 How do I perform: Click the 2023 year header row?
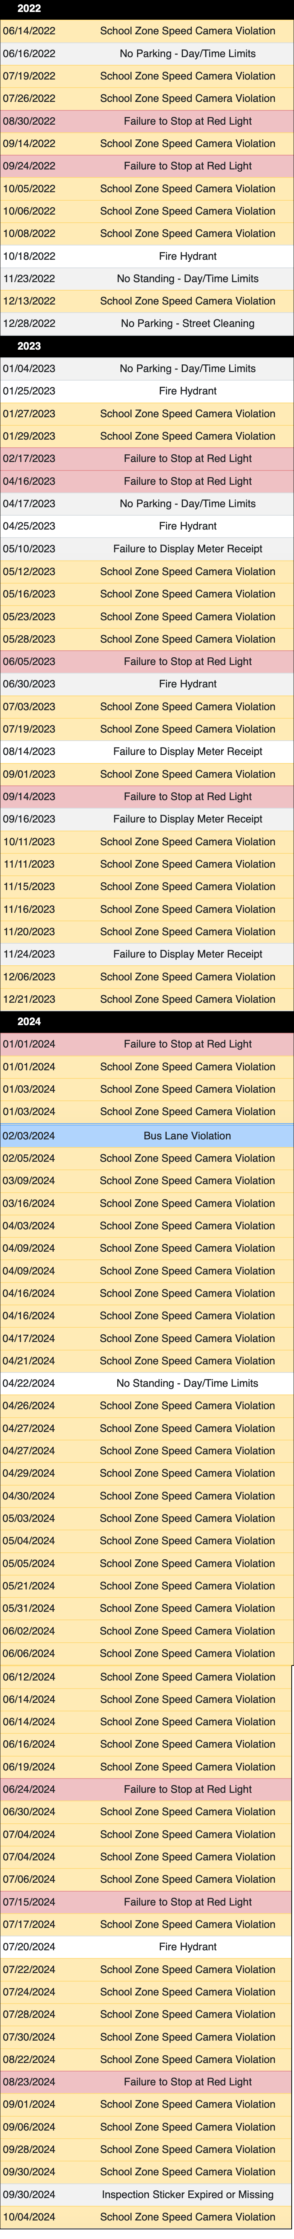(x=146, y=346)
